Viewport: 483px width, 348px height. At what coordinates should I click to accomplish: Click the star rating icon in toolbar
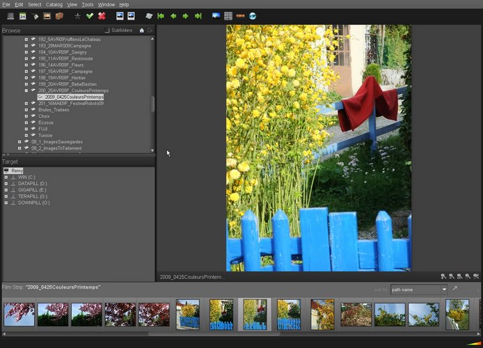tap(77, 16)
